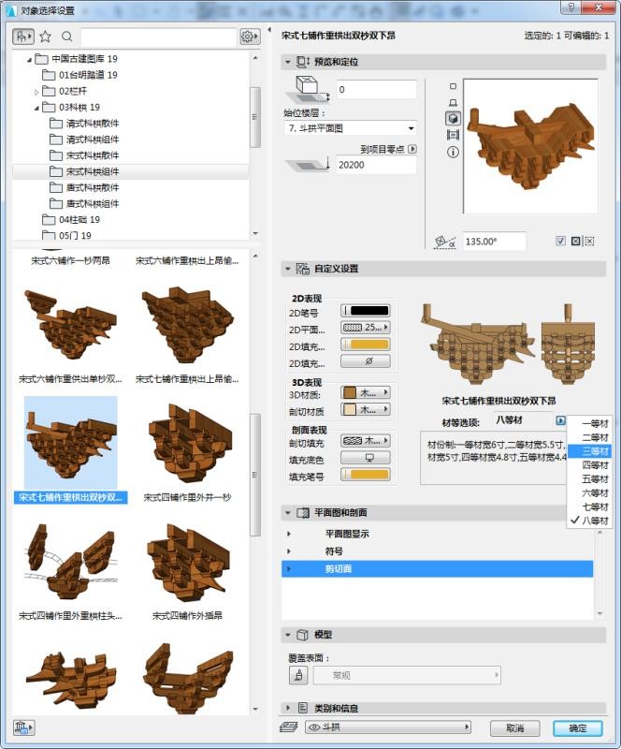Screen dimensions: 621x749
Task: Select the 3D view preview icon
Action: [453, 119]
